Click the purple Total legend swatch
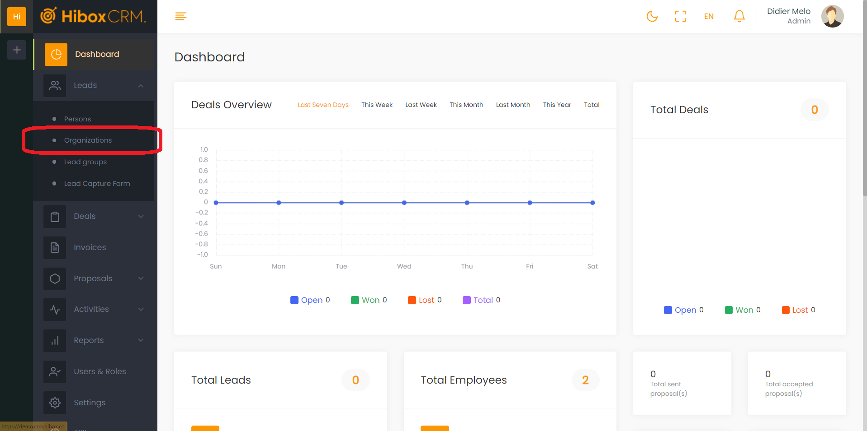 coord(467,300)
